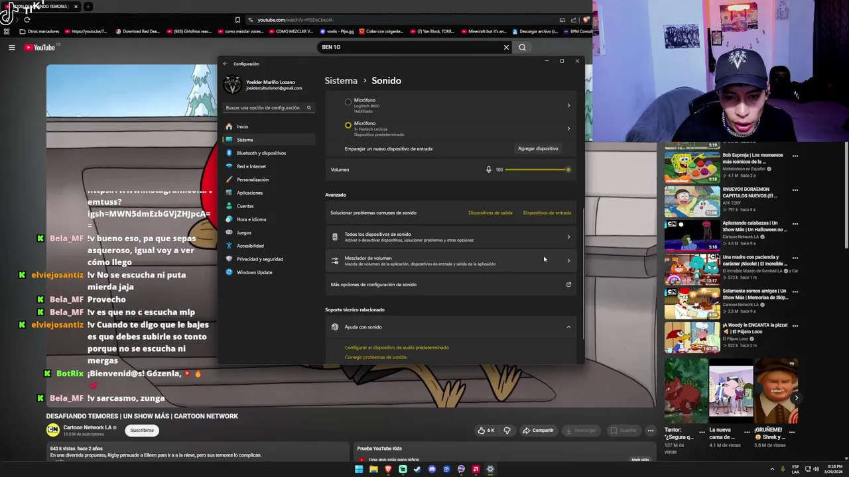Open Otros marcadores bookmarks folder
This screenshot has width=849, height=477.
[39, 31]
